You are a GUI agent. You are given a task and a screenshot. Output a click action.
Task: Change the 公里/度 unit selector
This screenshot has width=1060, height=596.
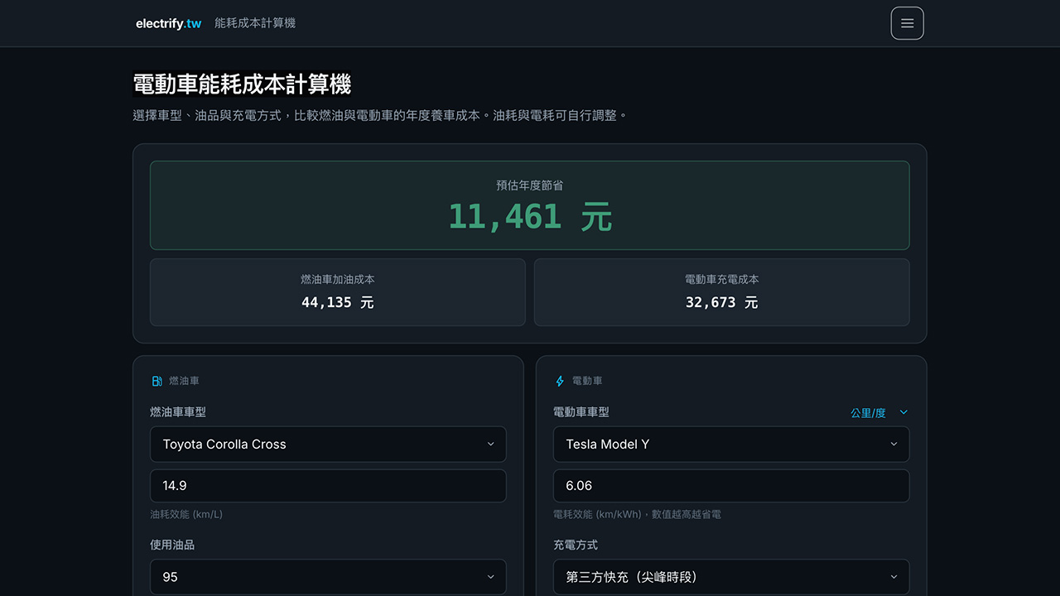point(879,412)
